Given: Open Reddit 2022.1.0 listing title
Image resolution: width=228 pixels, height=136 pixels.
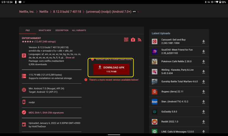Looking at the screenshot, I should pos(170,122).
